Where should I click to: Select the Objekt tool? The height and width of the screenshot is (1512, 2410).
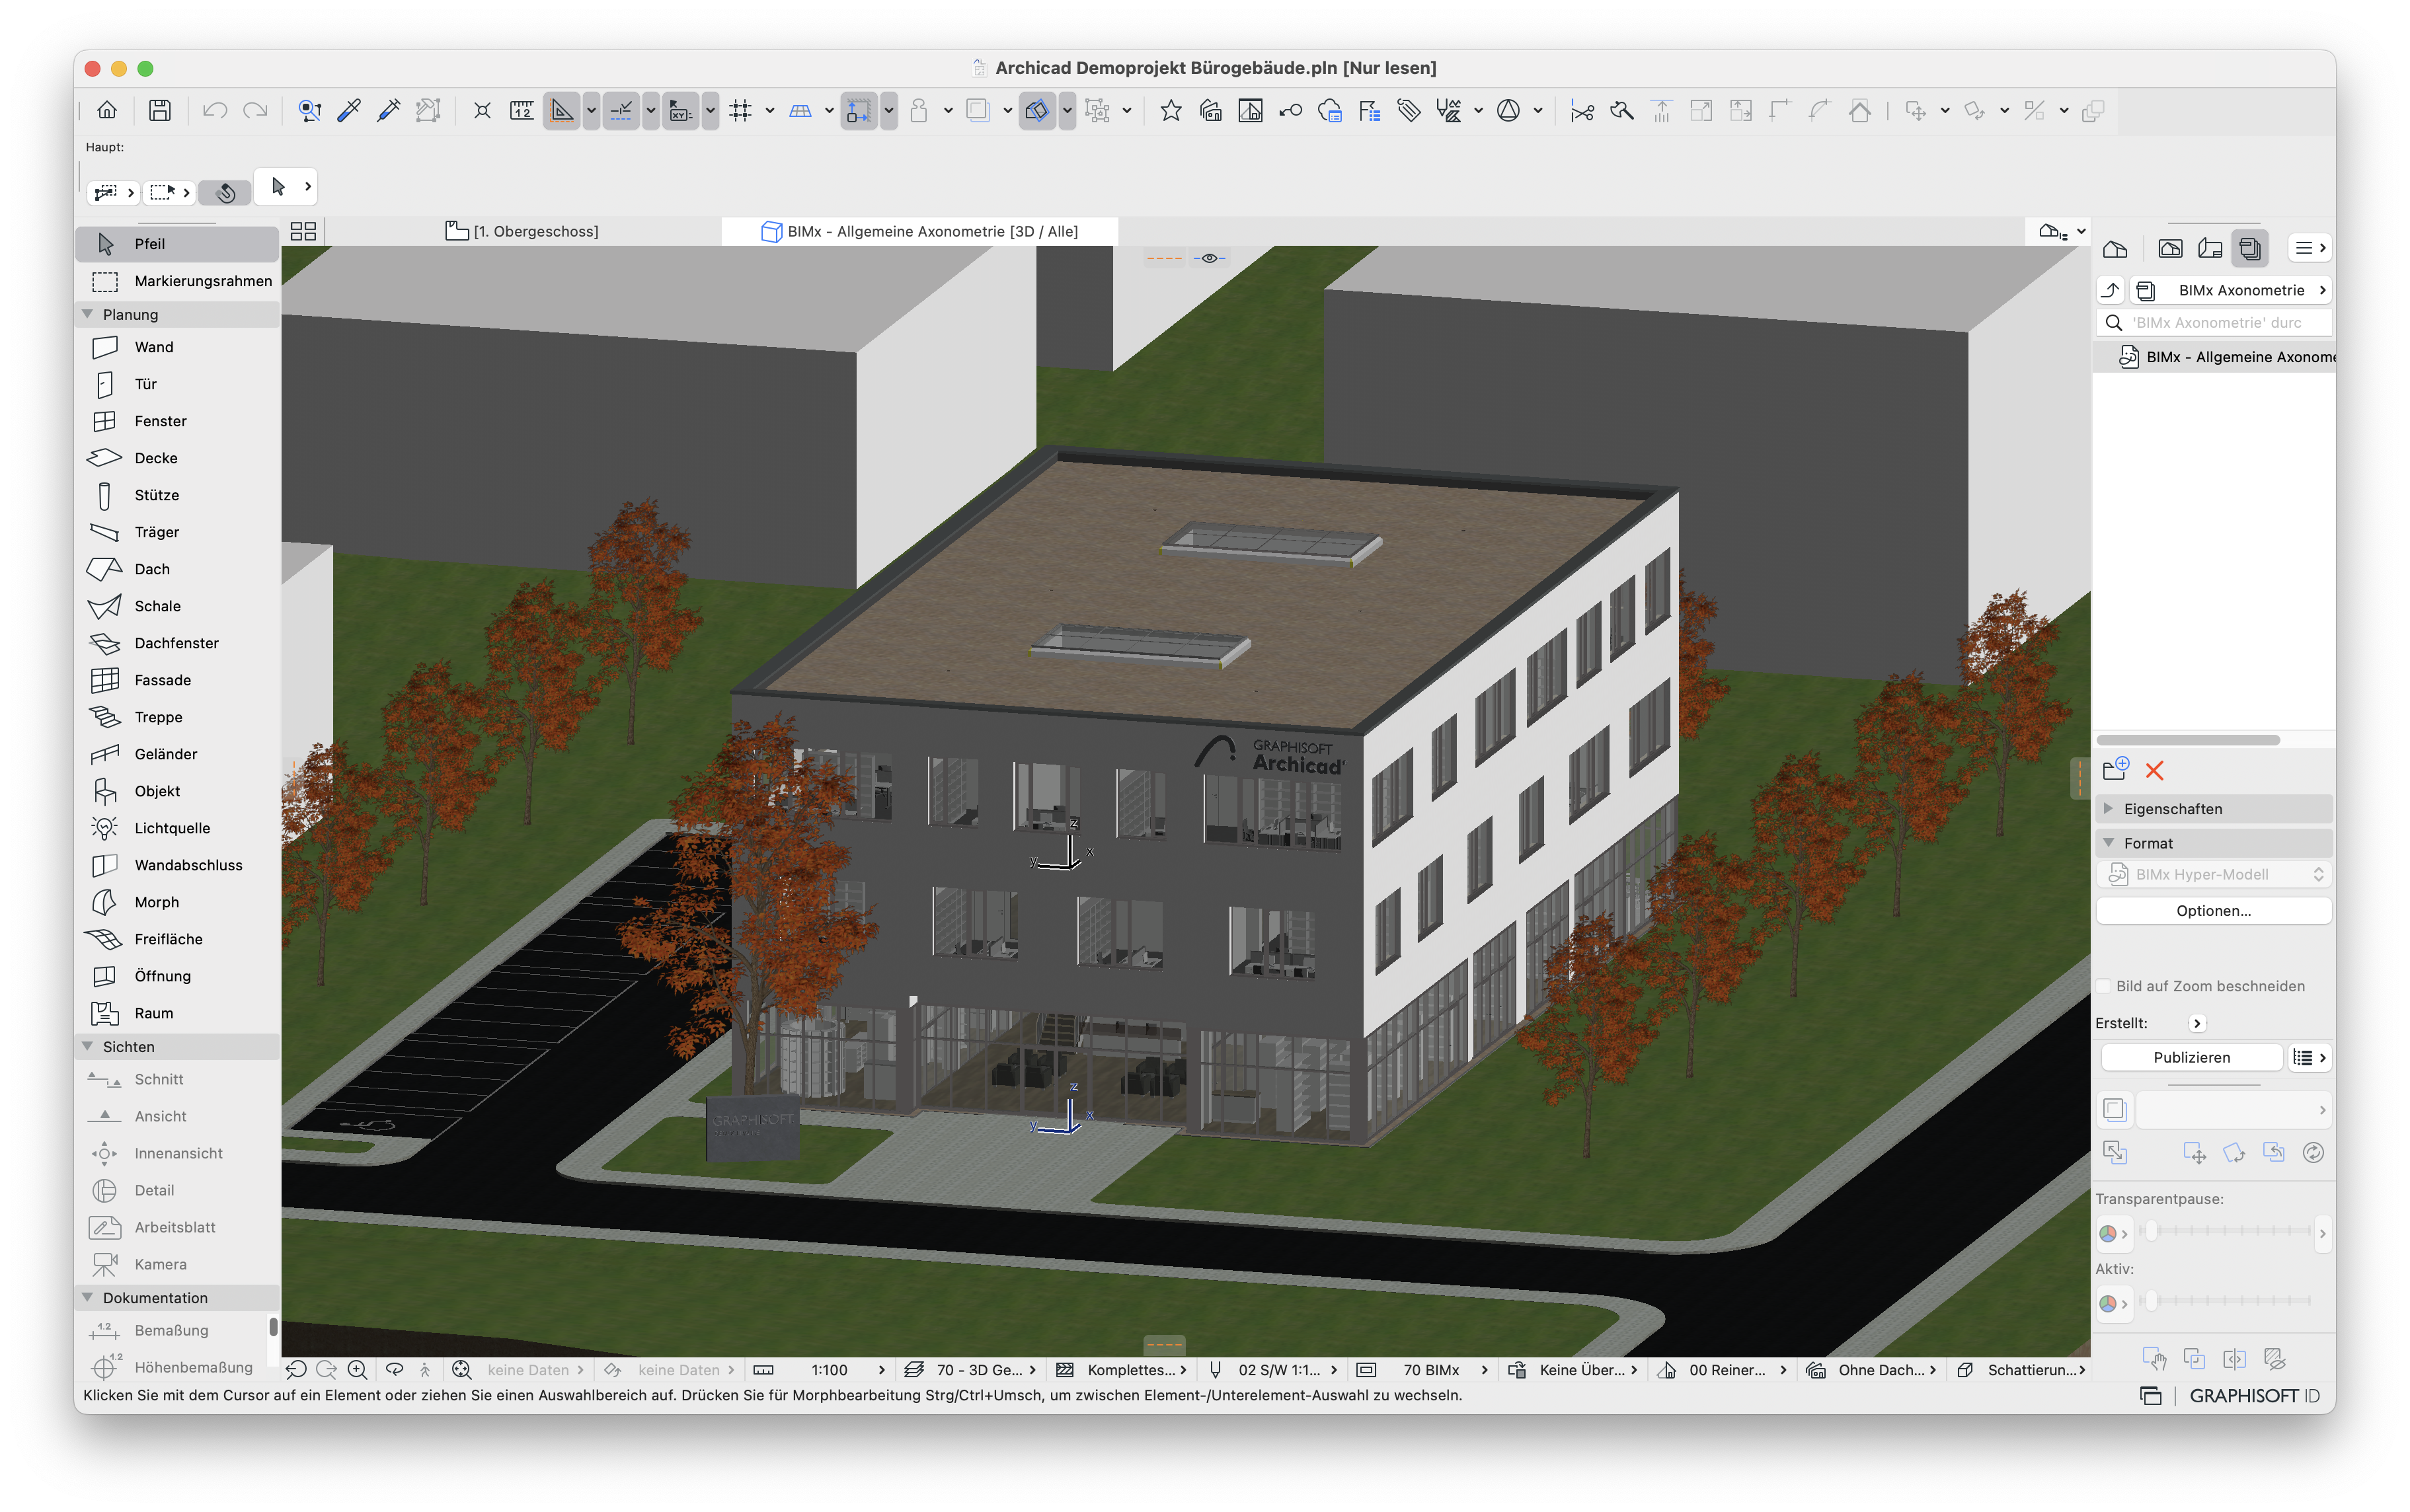pos(177,791)
